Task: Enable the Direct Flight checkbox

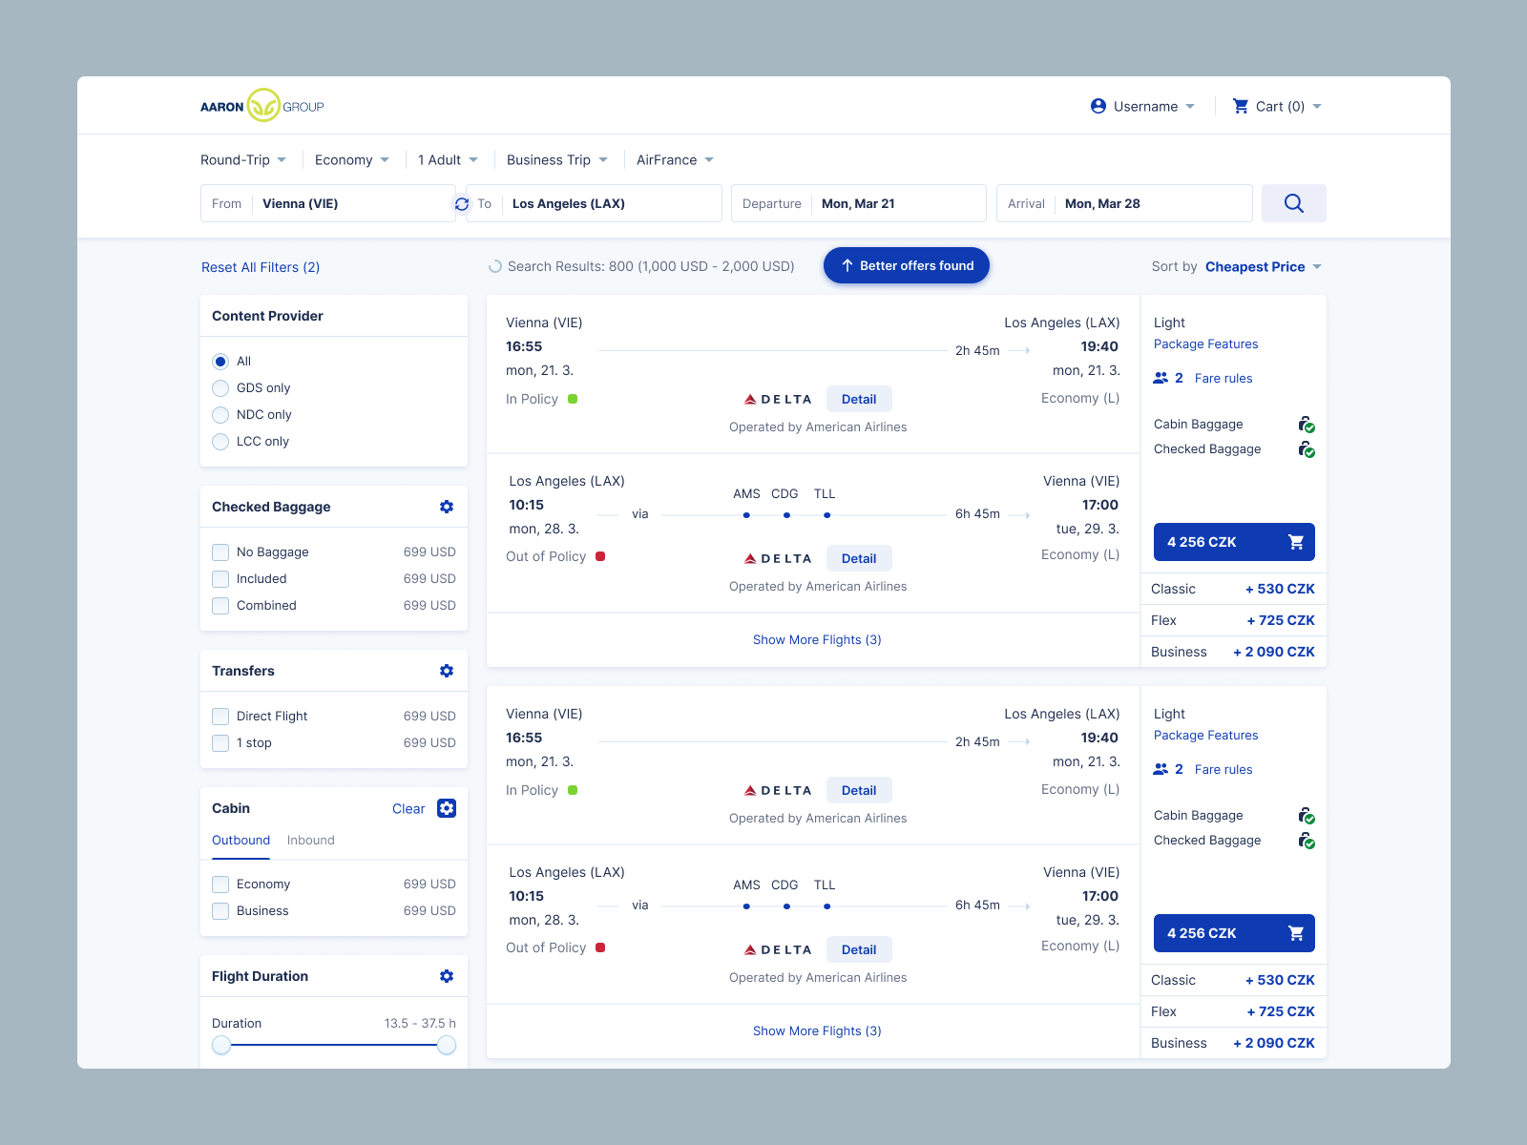Action: point(220,716)
